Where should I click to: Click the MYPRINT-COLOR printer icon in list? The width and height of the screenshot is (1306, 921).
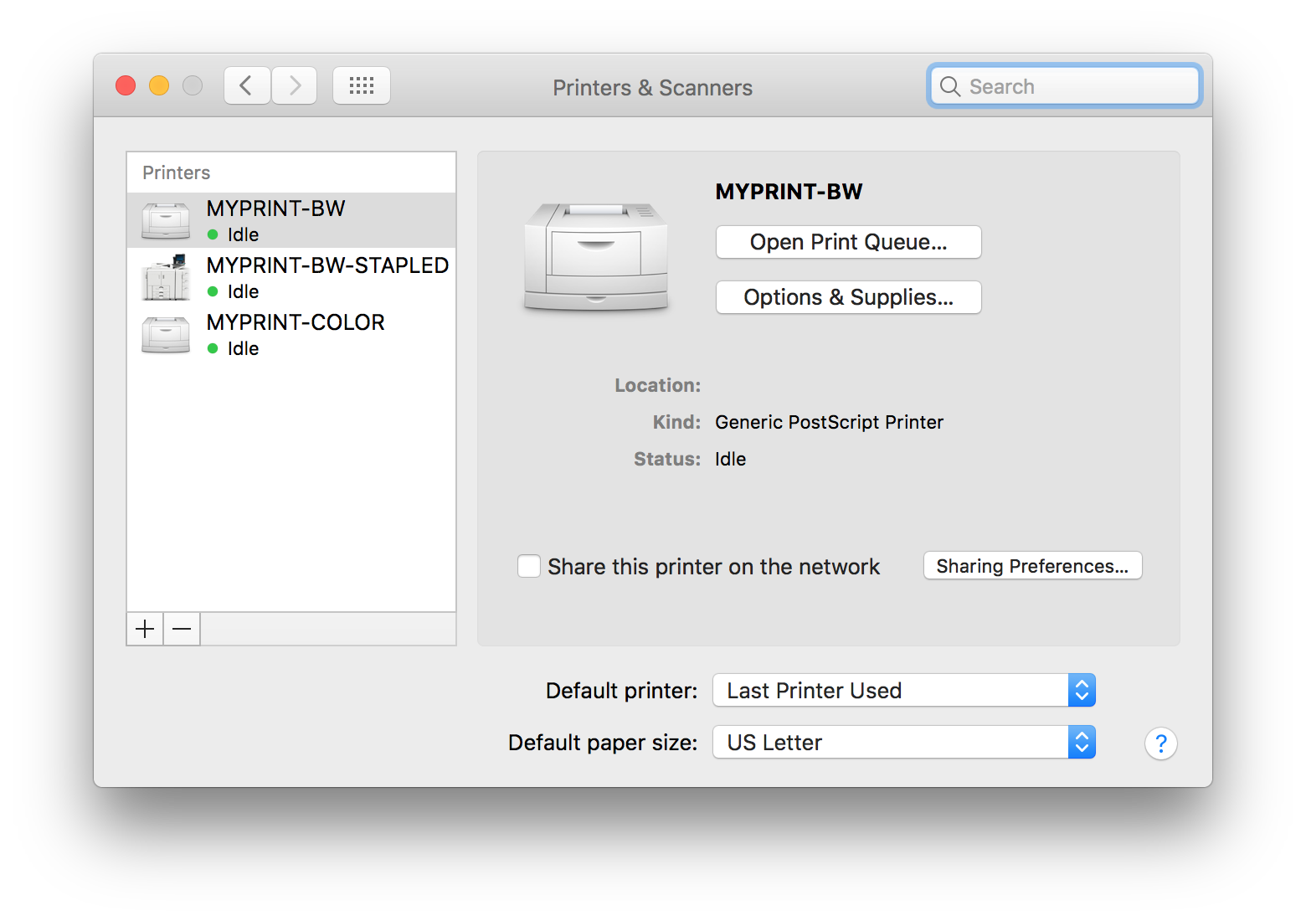[x=166, y=335]
